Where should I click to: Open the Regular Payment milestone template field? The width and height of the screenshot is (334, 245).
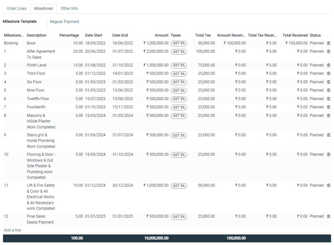[x=65, y=22]
